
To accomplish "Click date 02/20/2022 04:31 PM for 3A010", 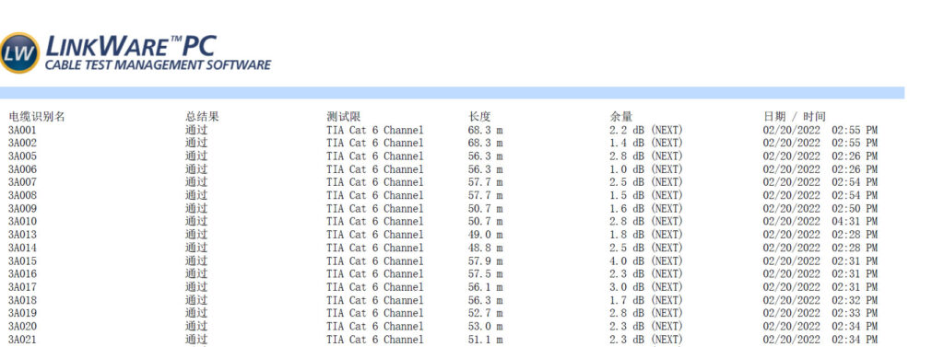I will (820, 221).
